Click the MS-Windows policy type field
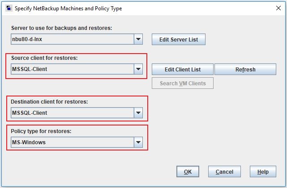 point(72,142)
